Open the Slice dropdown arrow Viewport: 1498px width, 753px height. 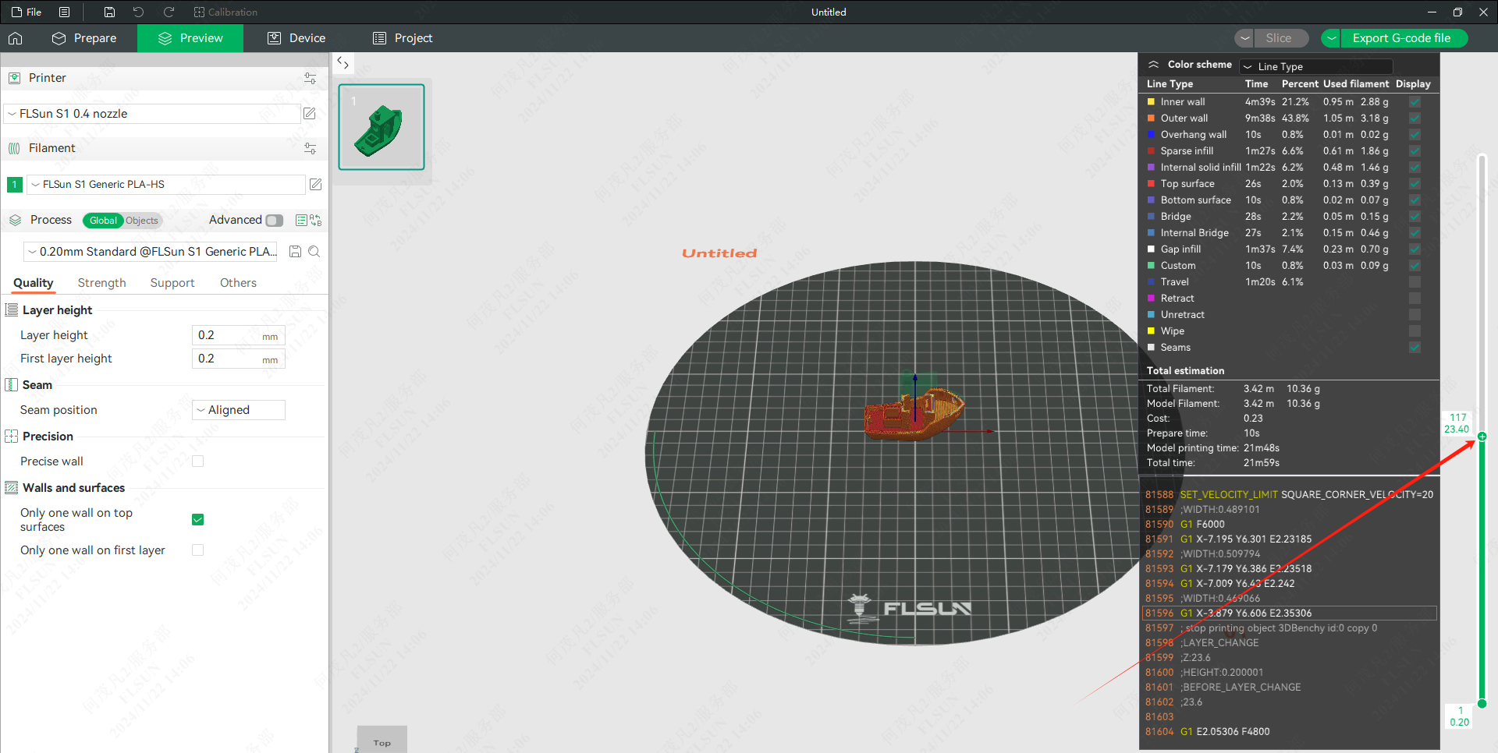click(1245, 38)
